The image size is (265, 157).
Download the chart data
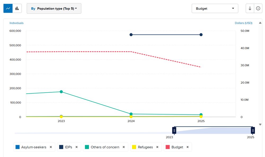pos(250,8)
